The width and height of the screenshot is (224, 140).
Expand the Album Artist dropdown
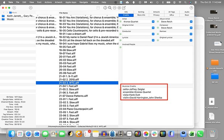coord(191,22)
